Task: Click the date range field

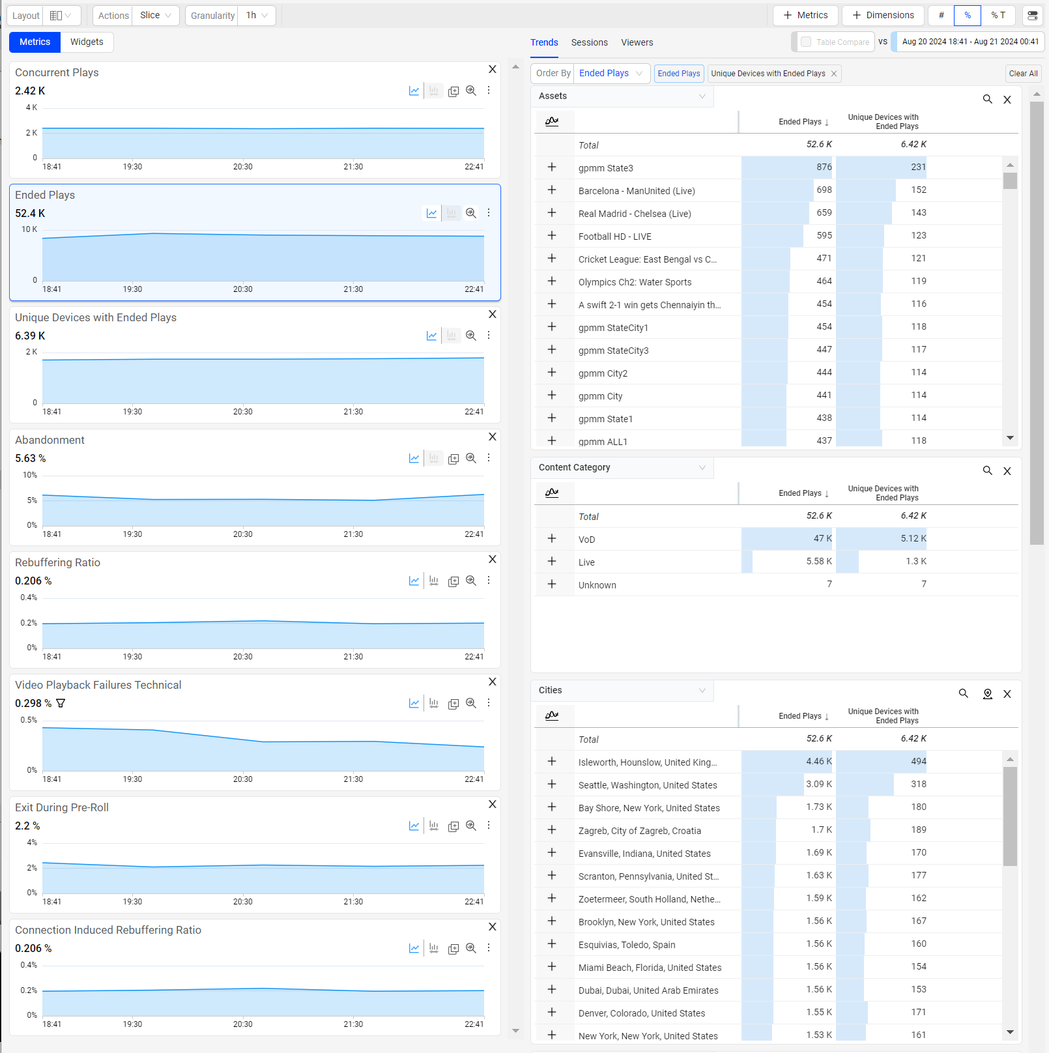Action: coord(970,42)
